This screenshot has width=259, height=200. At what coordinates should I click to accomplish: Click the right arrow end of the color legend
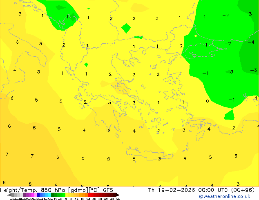(118, 195)
